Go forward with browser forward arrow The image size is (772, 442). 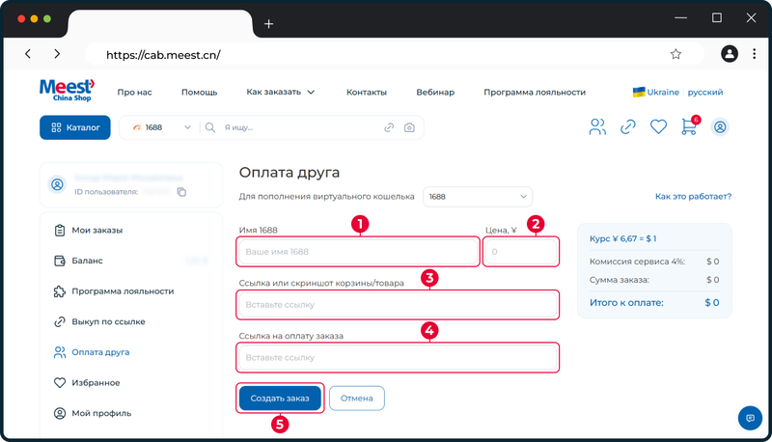point(57,54)
